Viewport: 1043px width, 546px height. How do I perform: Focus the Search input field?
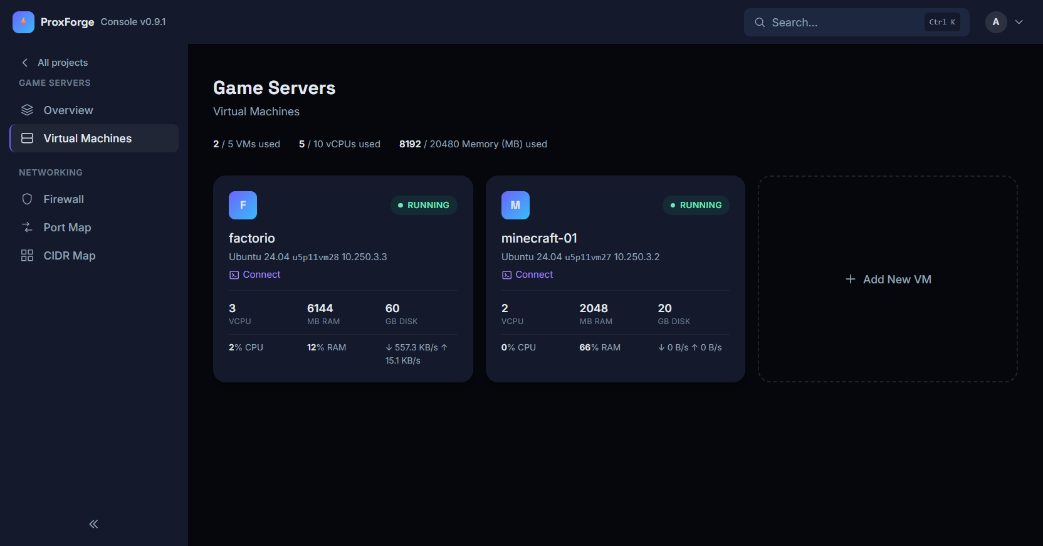click(856, 23)
